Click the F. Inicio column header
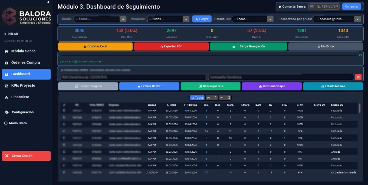368x185 pixels. 172,105
